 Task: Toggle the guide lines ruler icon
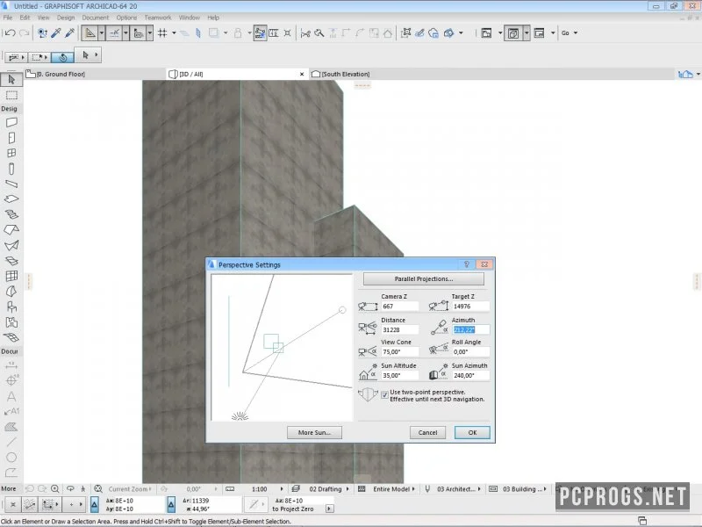(x=90, y=33)
